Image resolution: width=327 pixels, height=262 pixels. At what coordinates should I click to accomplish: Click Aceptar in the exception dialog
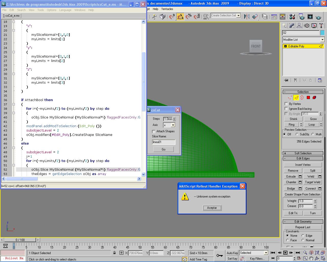click(212, 208)
